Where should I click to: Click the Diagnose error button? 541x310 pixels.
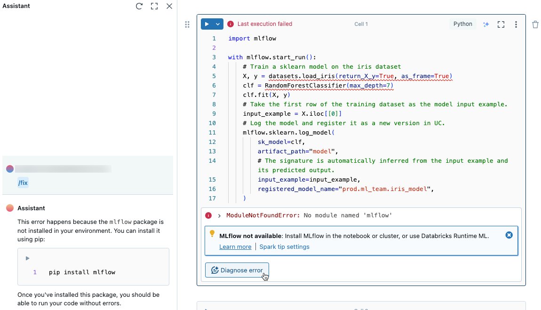click(x=237, y=270)
